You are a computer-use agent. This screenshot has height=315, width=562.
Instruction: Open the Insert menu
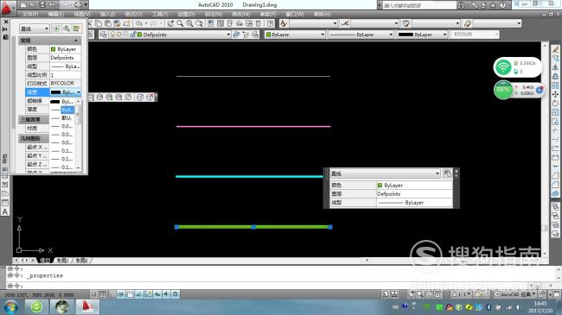[x=107, y=14]
